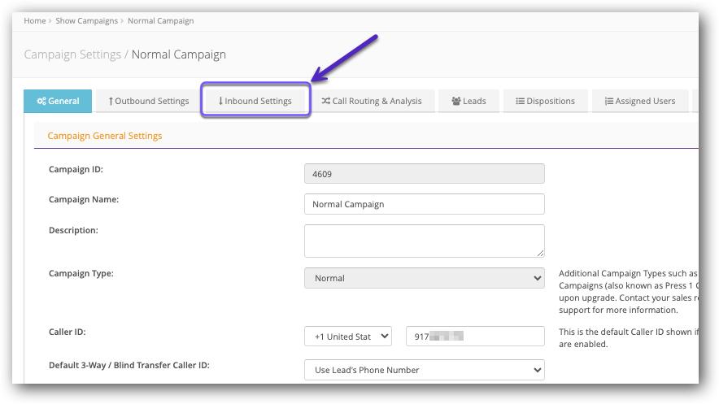
Task: Switch to Dispositions tab
Action: point(545,101)
